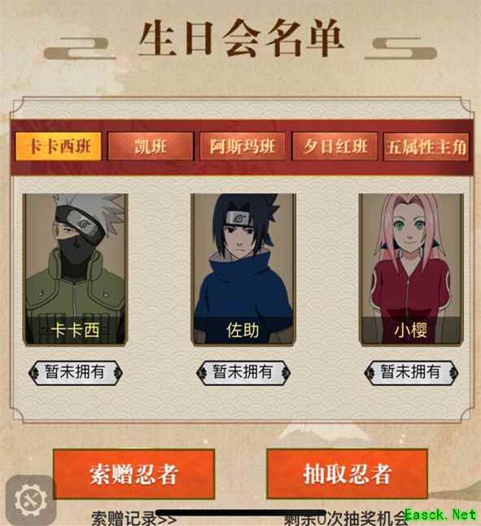This screenshot has width=481, height=526.
Task: Select the 卡卡西班 tab
Action: click(59, 147)
